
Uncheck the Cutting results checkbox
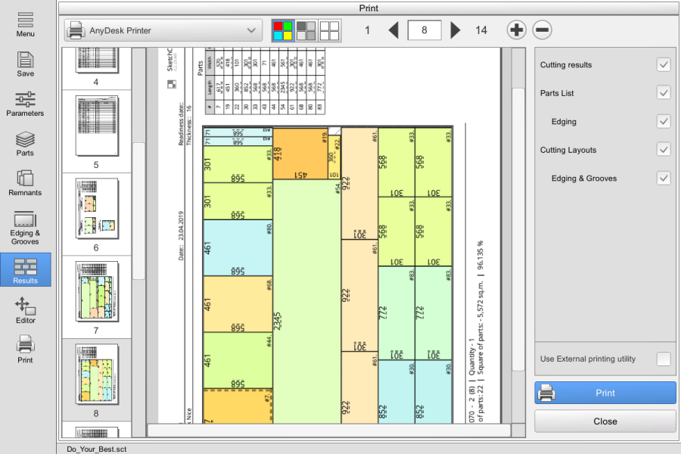coord(664,65)
